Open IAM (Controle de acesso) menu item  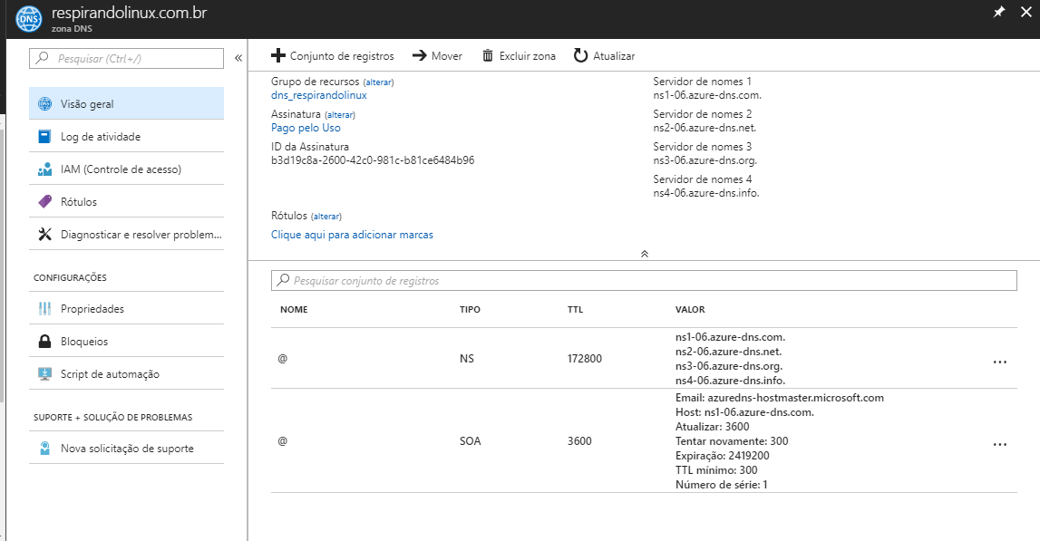(121, 169)
